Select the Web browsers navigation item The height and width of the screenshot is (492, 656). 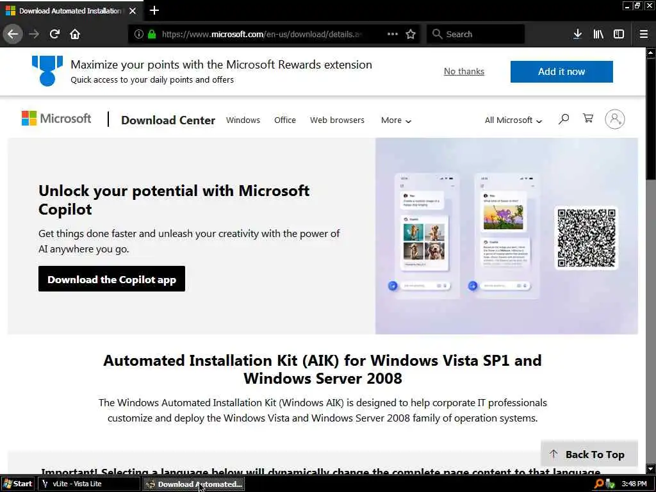pos(337,120)
